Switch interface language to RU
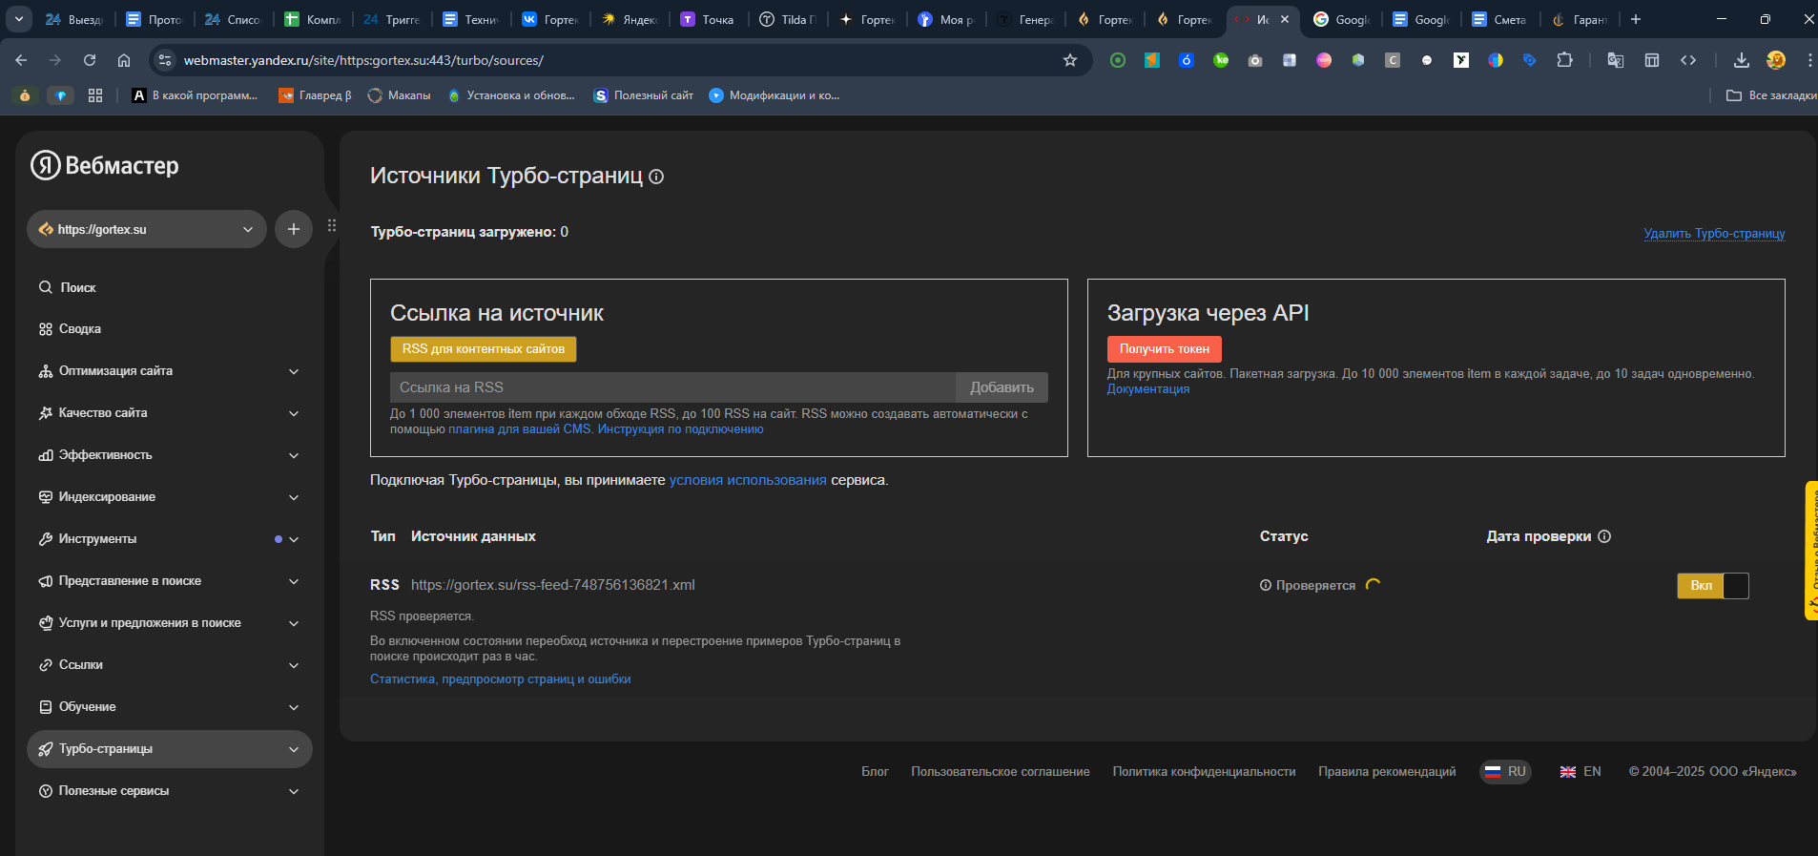This screenshot has height=856, width=1818. pos(1506,771)
